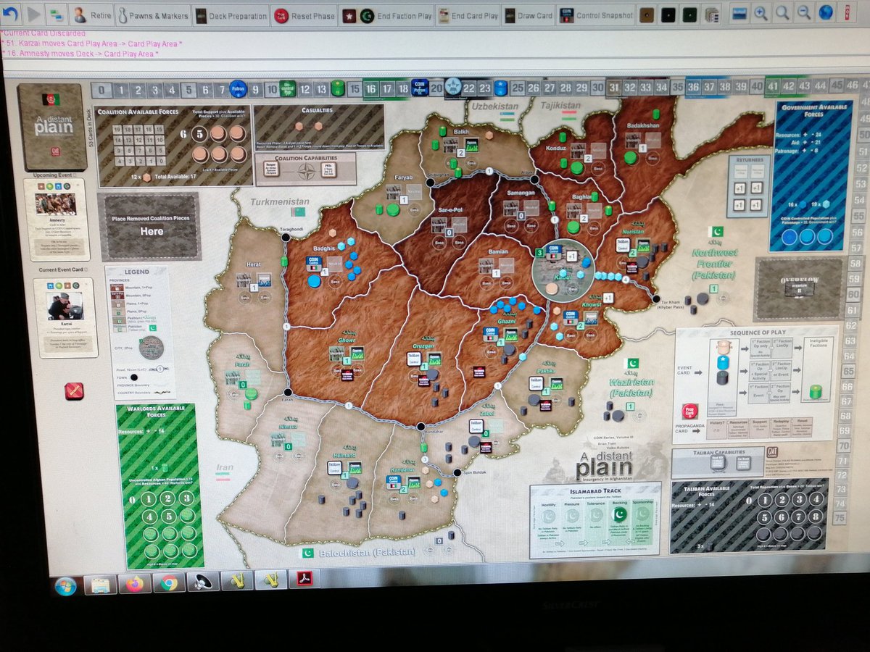Select the COIN + Patronage marker on the track
The image size is (870, 652).
click(420, 87)
